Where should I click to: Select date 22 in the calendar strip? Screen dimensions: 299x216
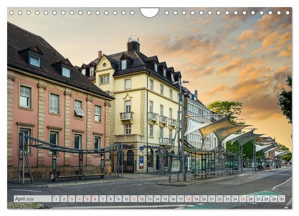219,199
